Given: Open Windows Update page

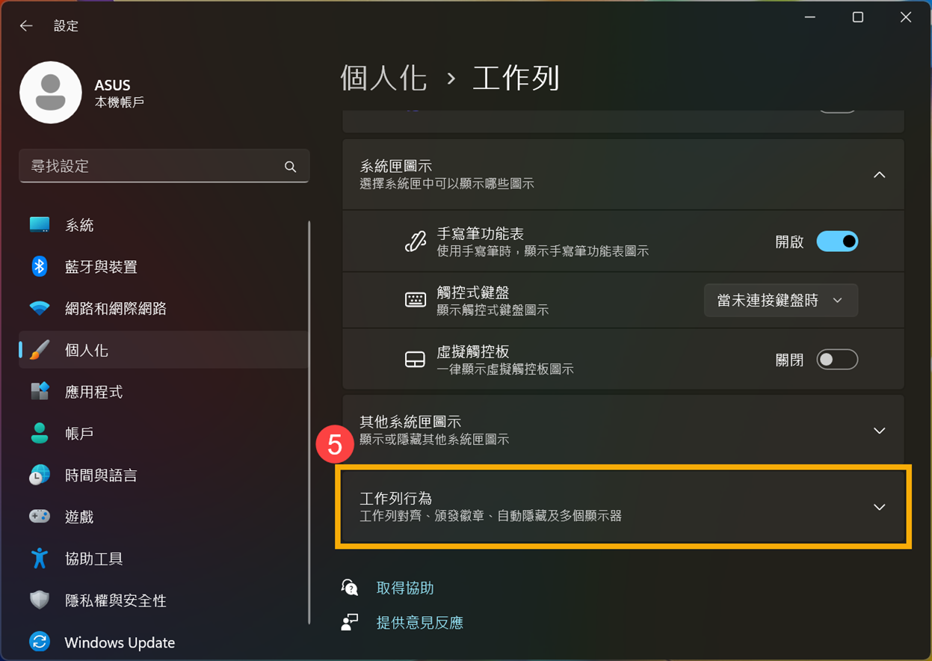Looking at the screenshot, I should [120, 642].
